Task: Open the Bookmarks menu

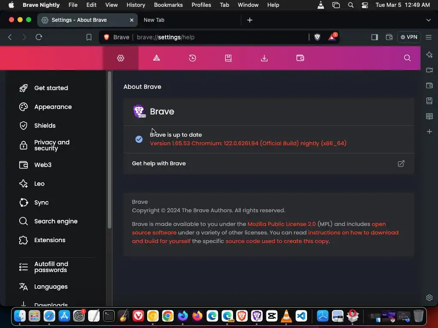Action: 169,5
